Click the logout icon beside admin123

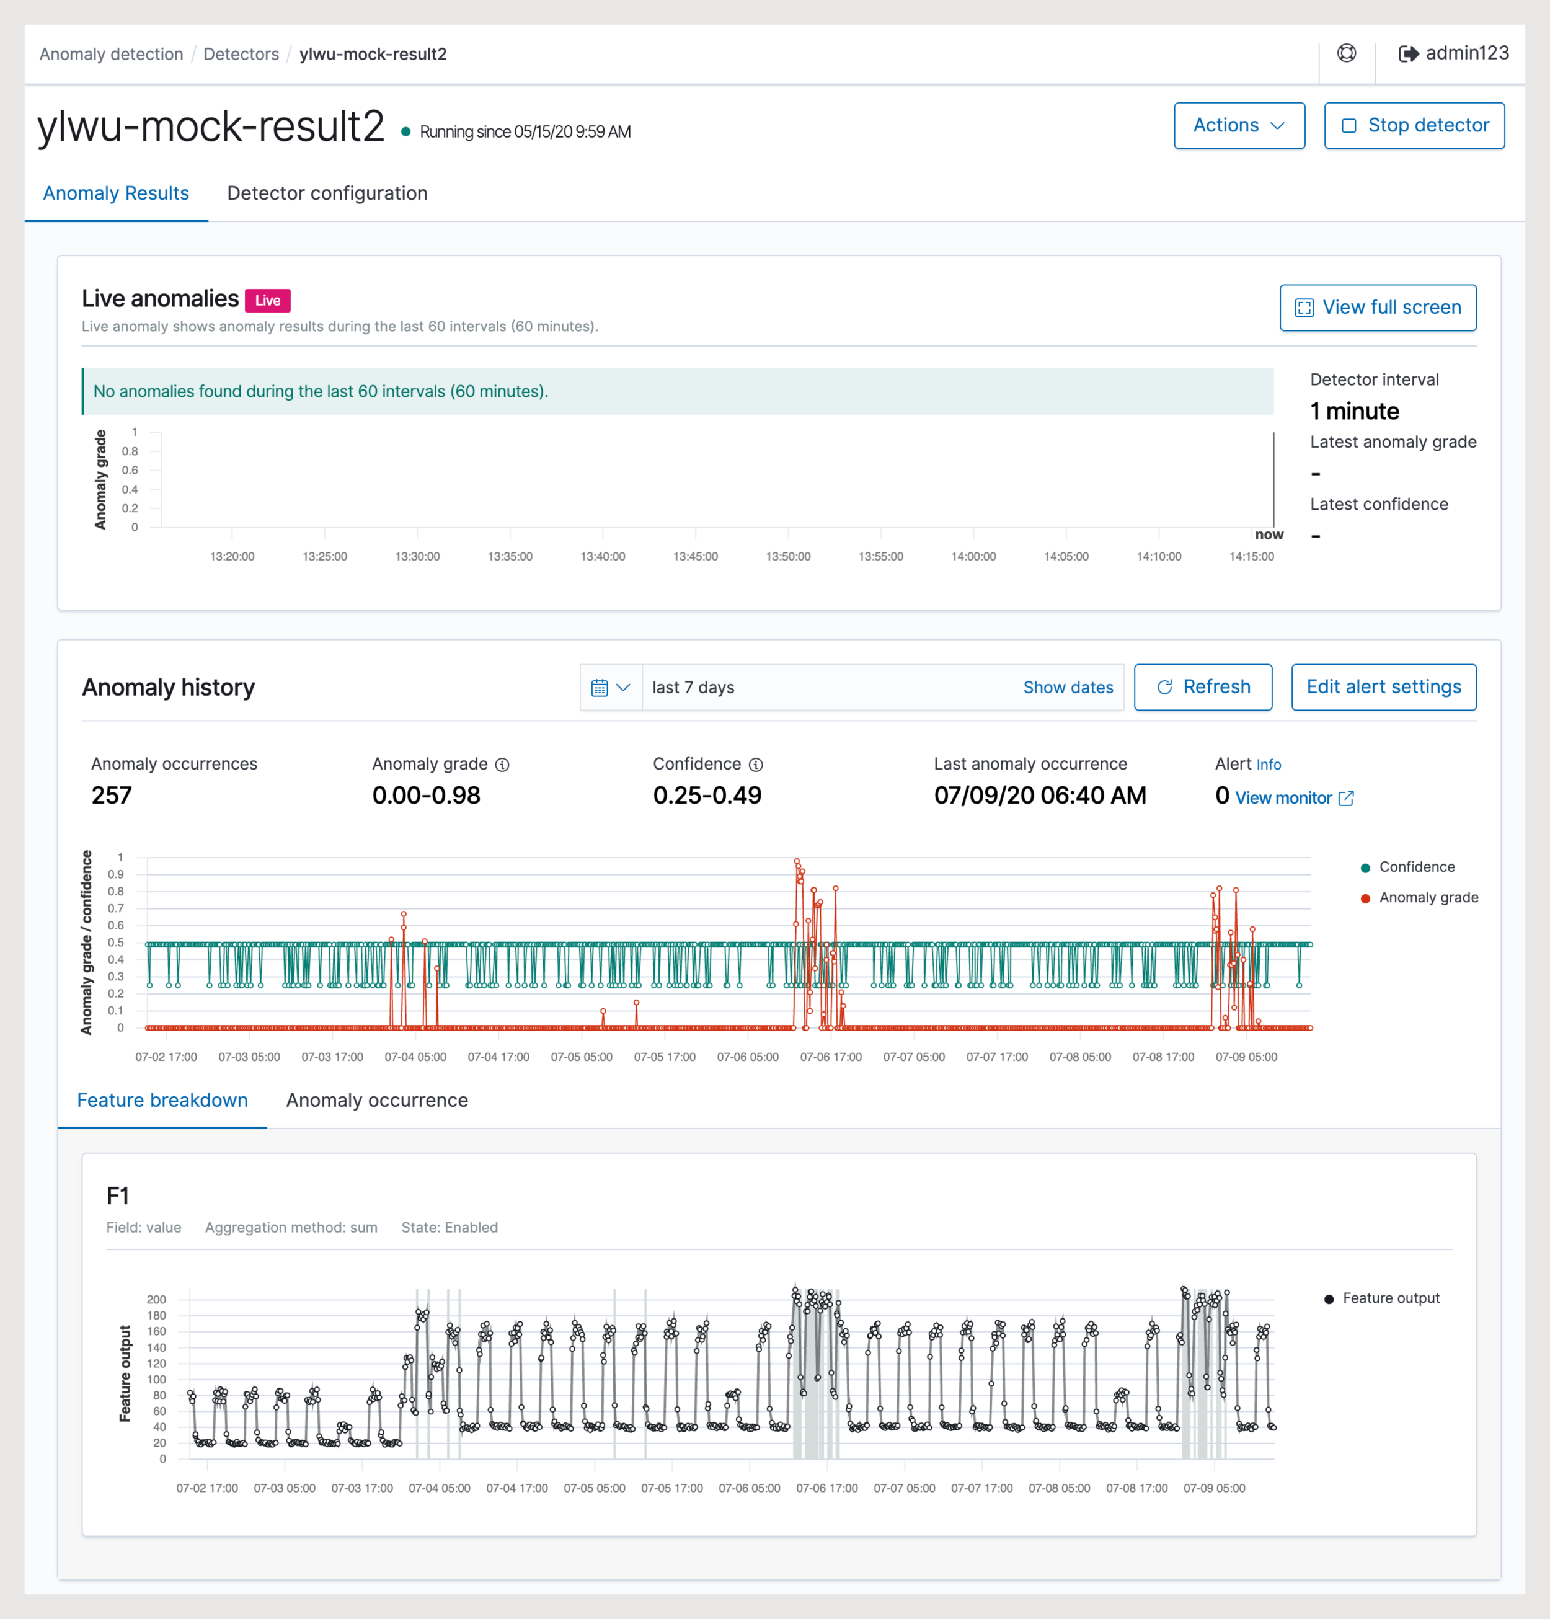1408,54
